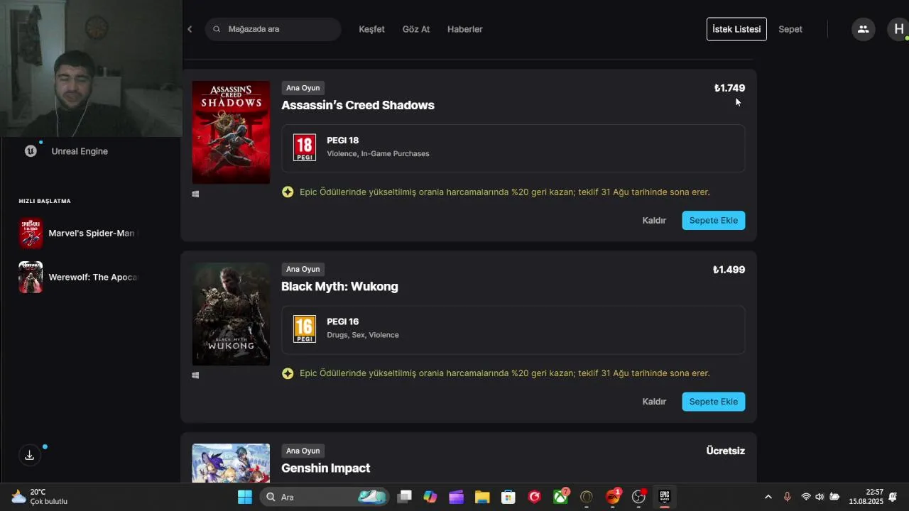Click the ₺1.499 price text
Image resolution: width=909 pixels, height=511 pixels.
[729, 270]
